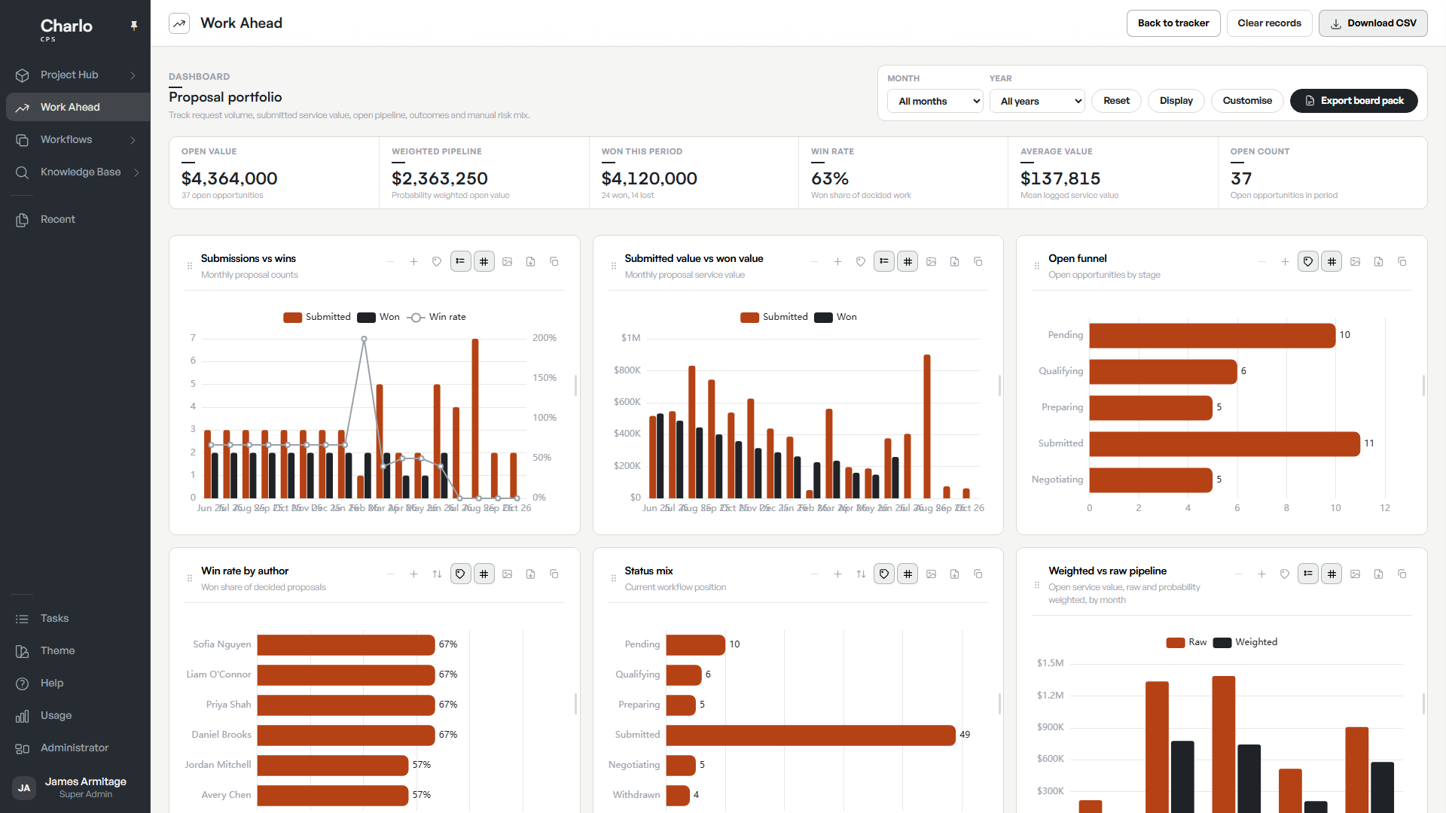The width and height of the screenshot is (1446, 813).
Task: Click plus icon on Win rate by author card
Action: (413, 574)
